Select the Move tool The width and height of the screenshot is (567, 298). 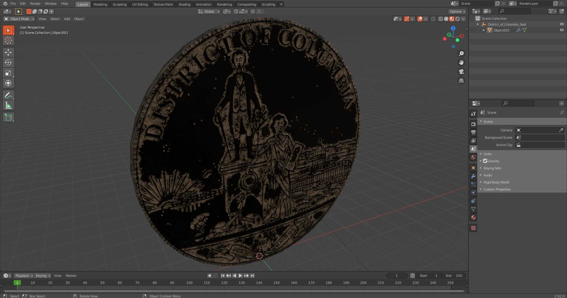point(8,52)
